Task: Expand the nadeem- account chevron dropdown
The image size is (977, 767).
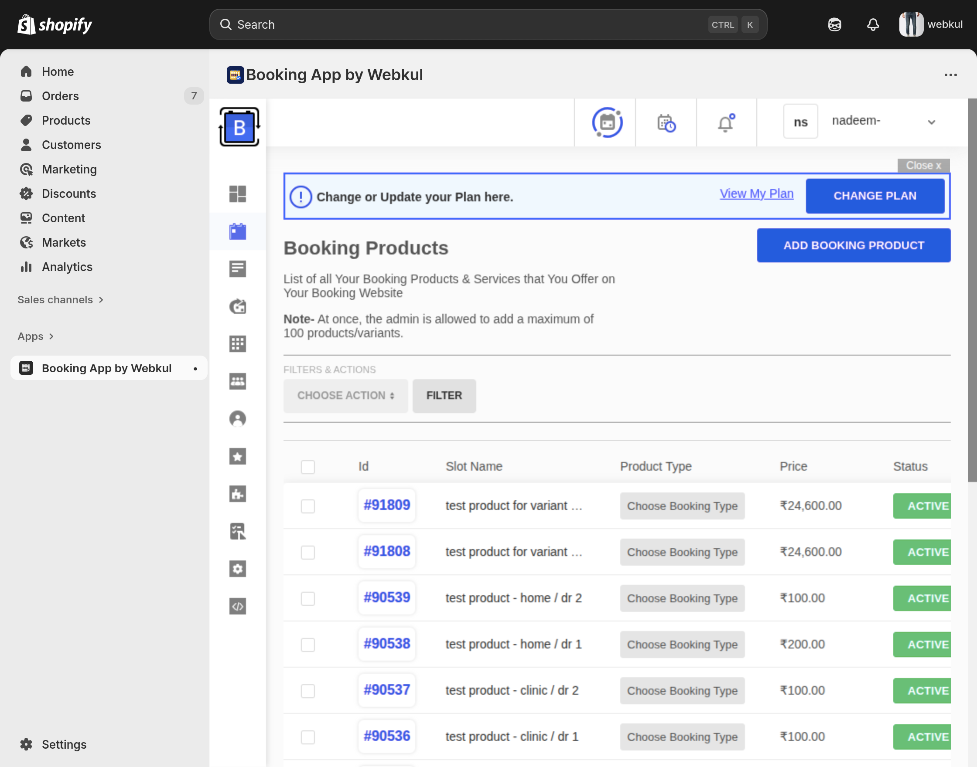Action: [x=931, y=122]
